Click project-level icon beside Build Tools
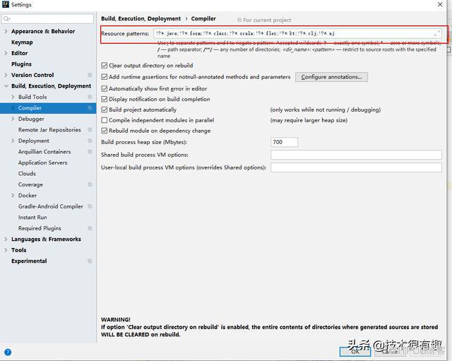The height and width of the screenshot is (361, 452). tap(90, 97)
